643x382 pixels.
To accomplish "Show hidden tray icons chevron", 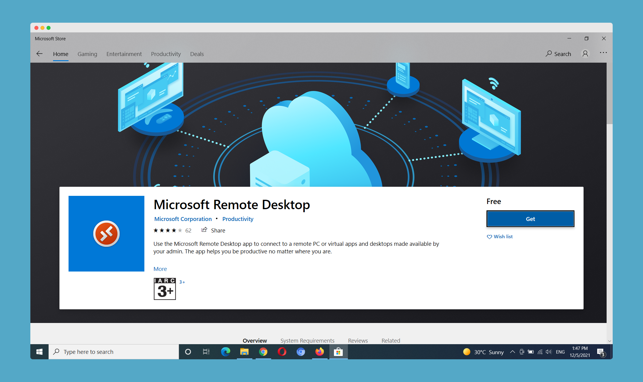I will point(512,352).
